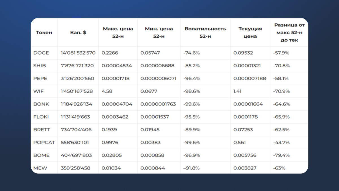This screenshot has height=191, width=339.
Task: Click FLOKI min price 0.00001537
Action: tap(155, 117)
